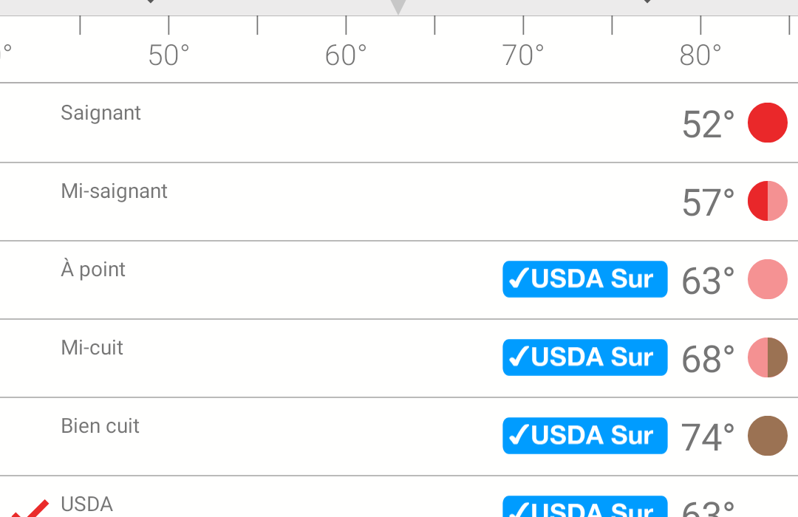The height and width of the screenshot is (517, 798).
Task: Tap the 57° temperature value
Action: pyautogui.click(x=708, y=202)
